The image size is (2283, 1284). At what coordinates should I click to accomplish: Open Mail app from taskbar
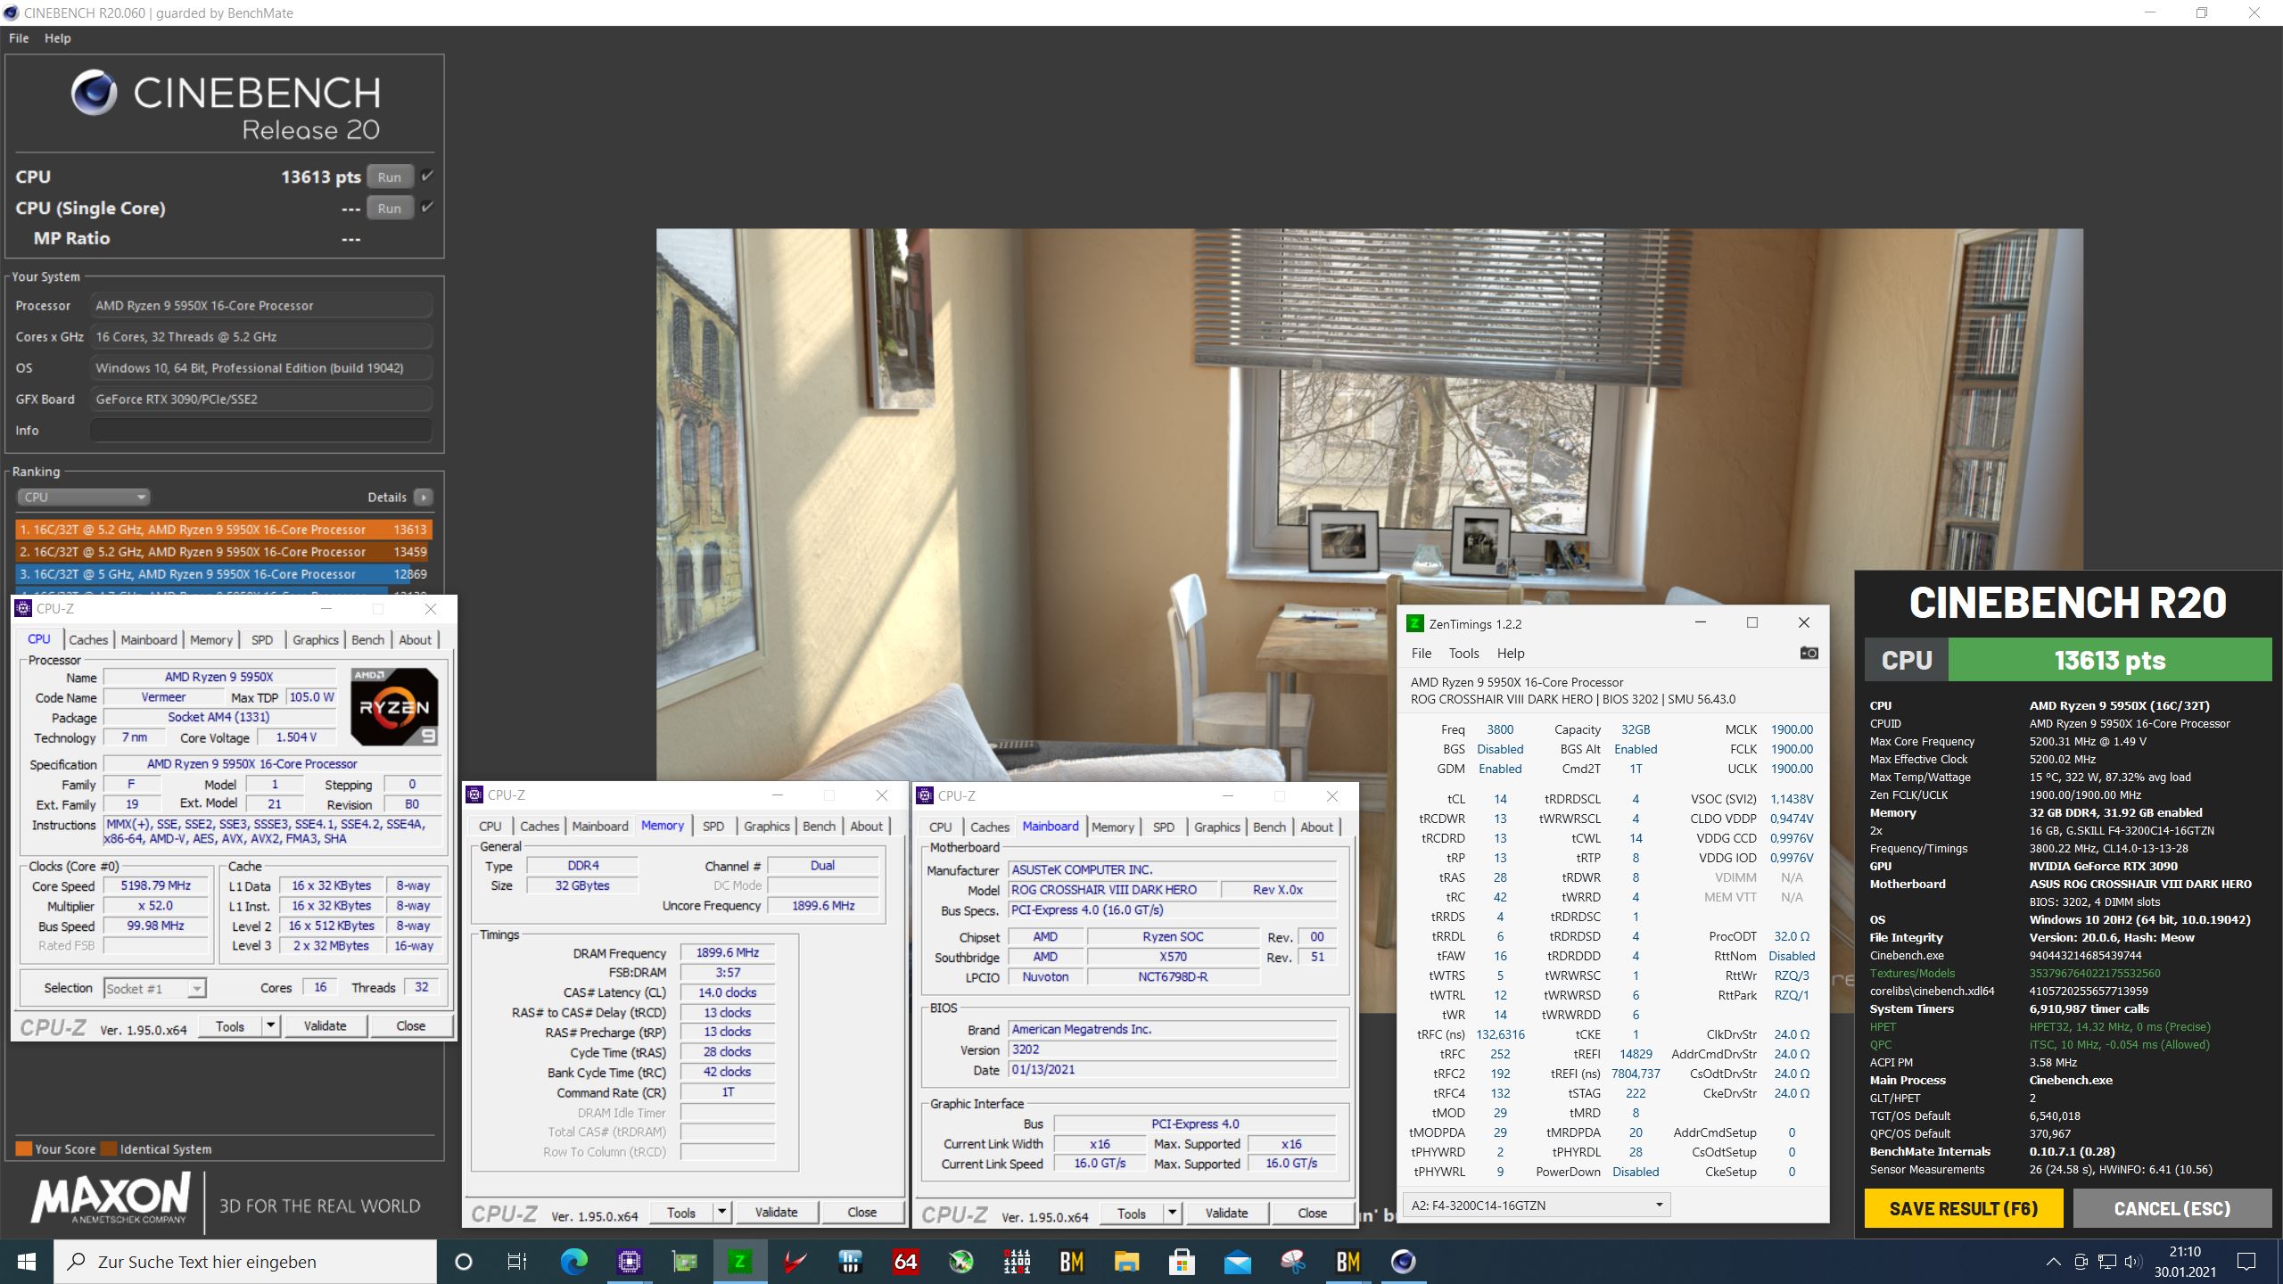click(x=1237, y=1262)
